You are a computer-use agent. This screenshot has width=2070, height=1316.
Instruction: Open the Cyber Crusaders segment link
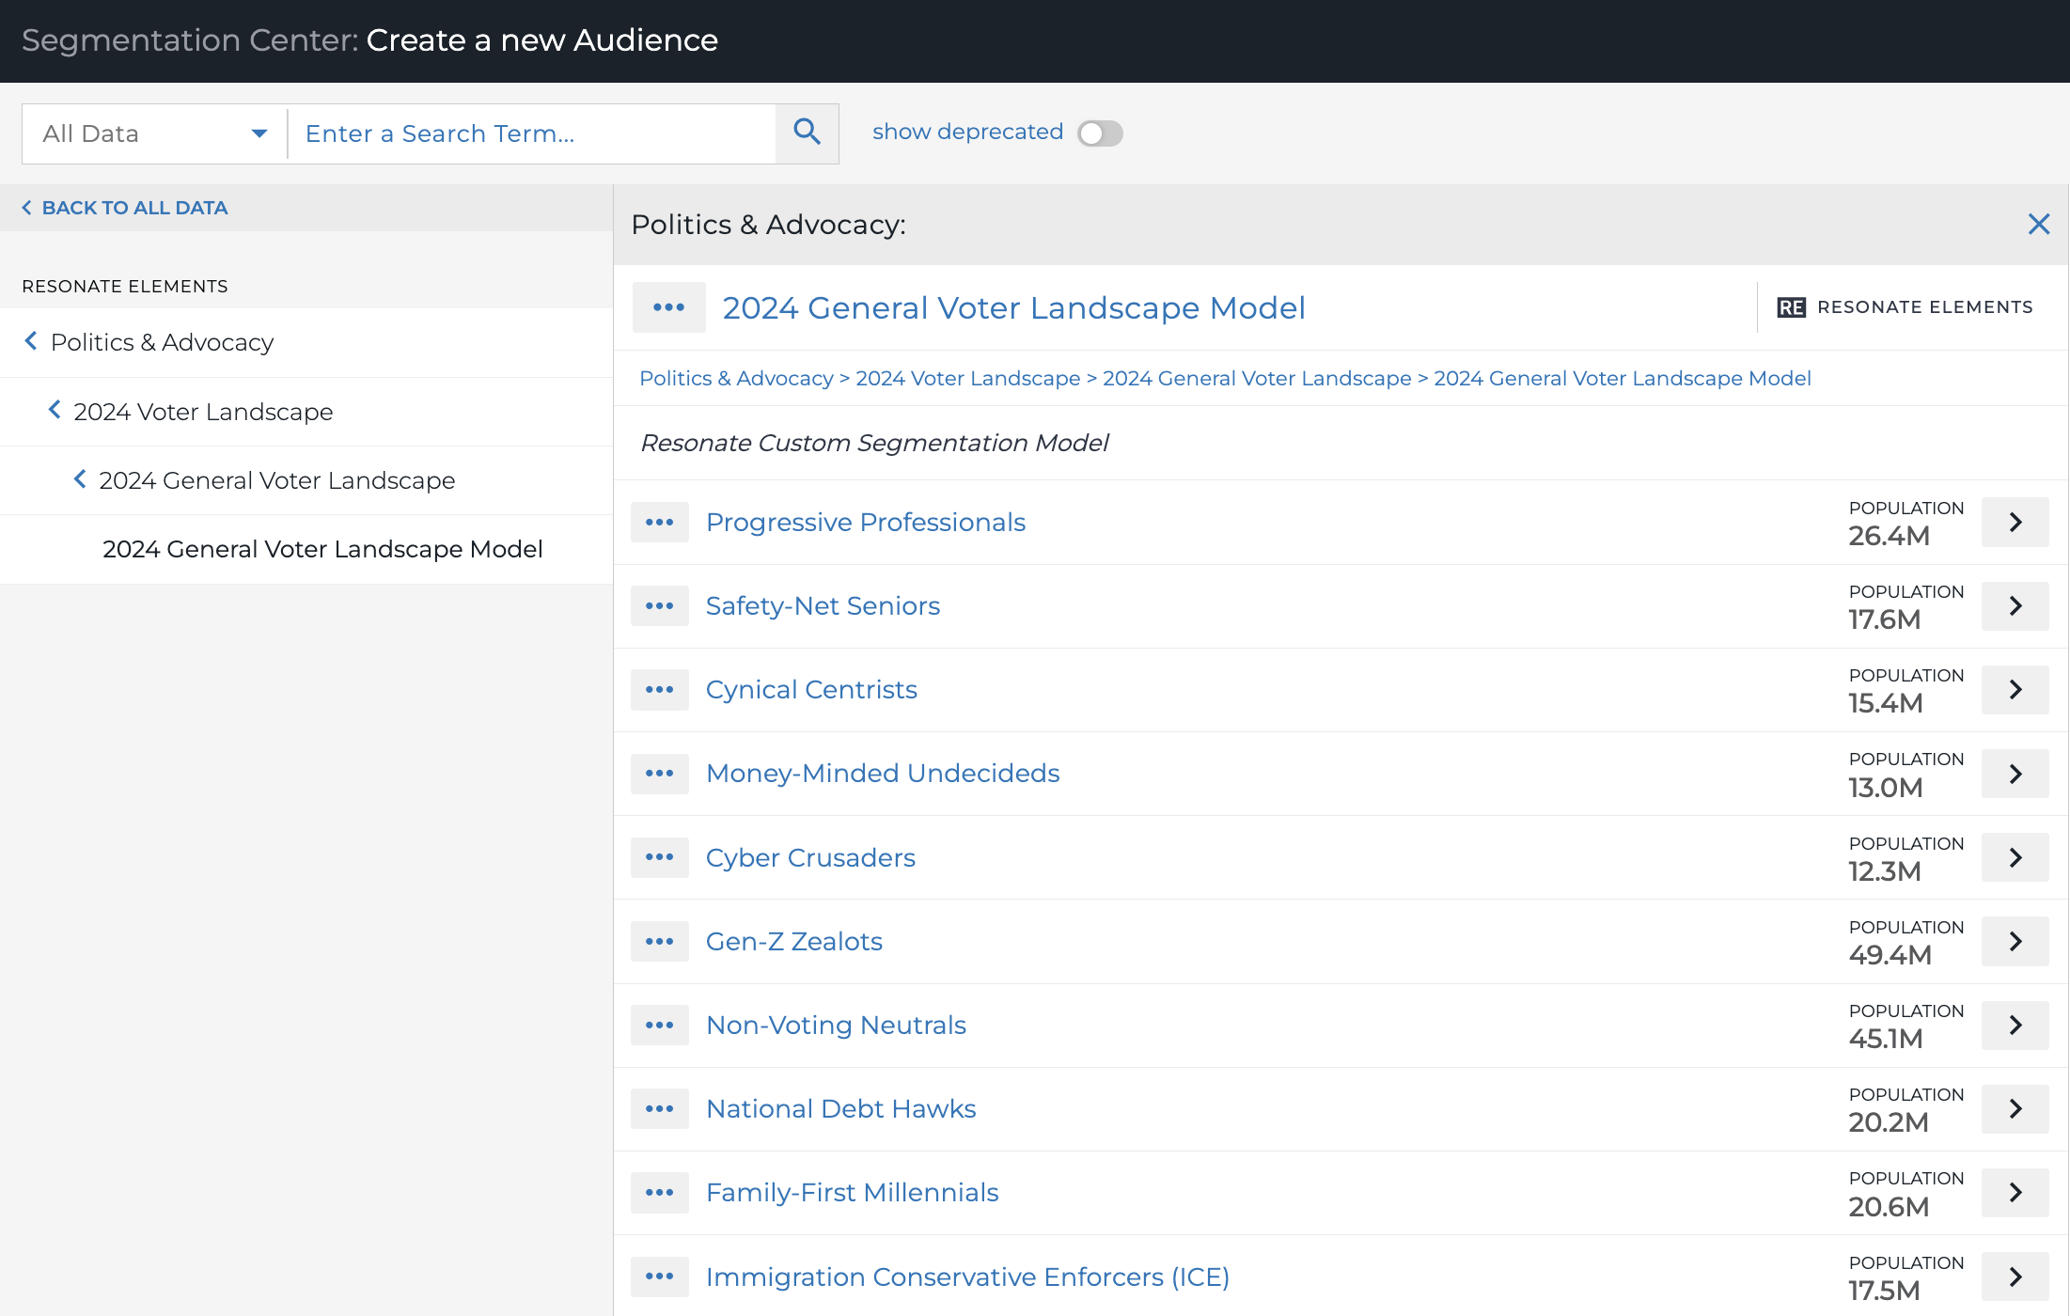pos(810,857)
